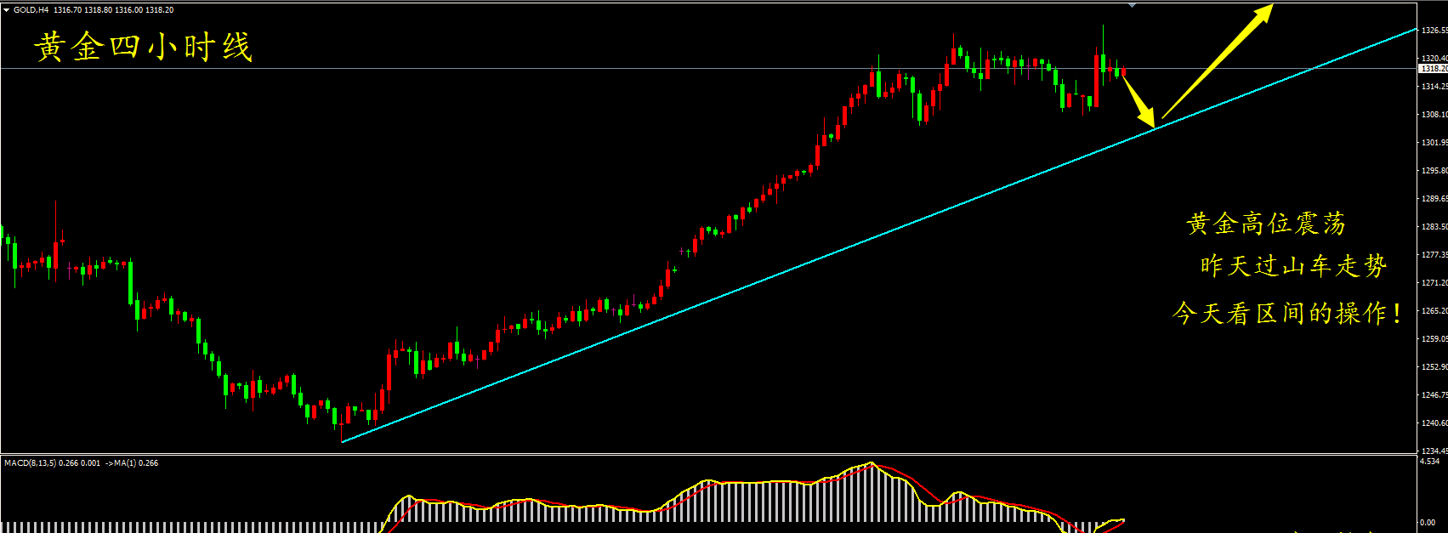Click the low price value 1316.00
Image resolution: width=1448 pixels, height=533 pixels.
click(x=128, y=10)
